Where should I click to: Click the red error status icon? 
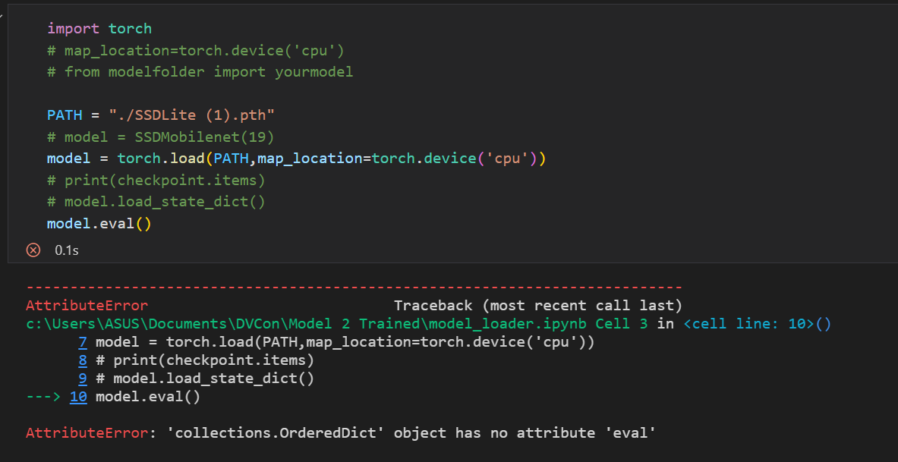33,250
